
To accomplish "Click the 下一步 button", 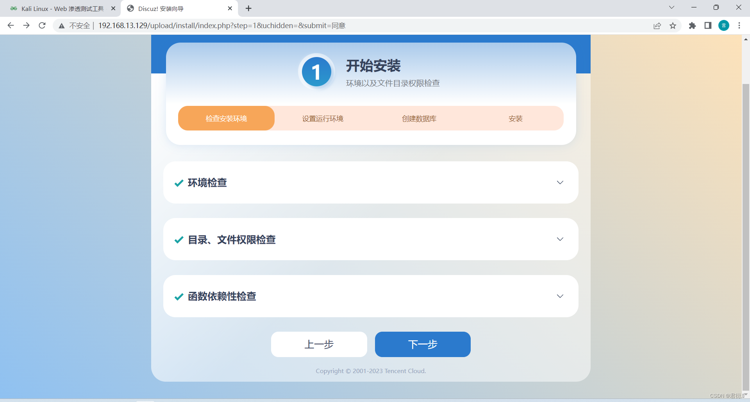I will (423, 344).
